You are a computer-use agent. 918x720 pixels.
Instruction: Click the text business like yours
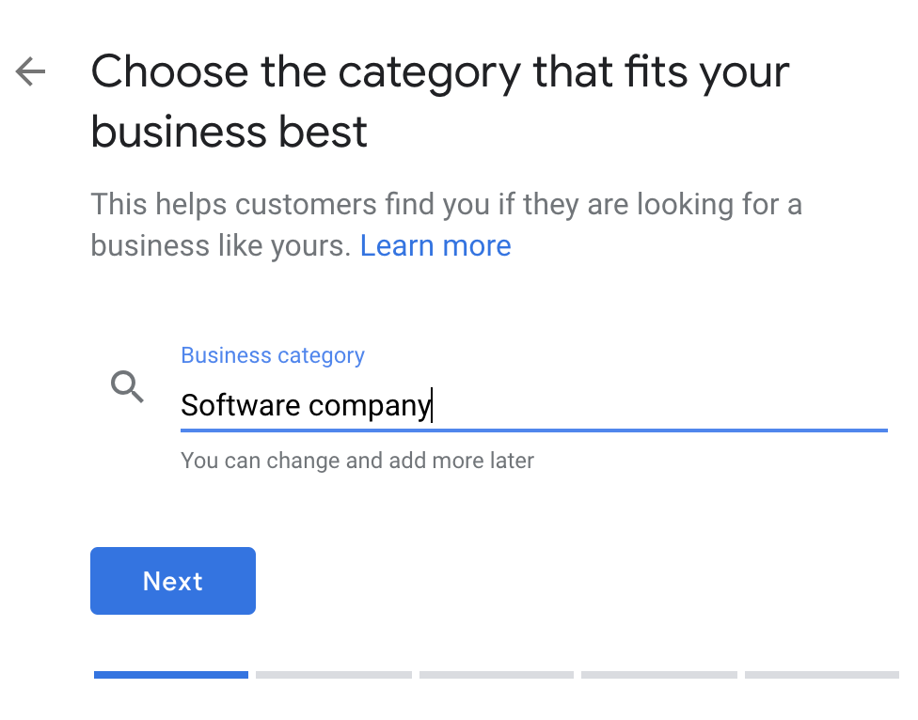pos(221,245)
